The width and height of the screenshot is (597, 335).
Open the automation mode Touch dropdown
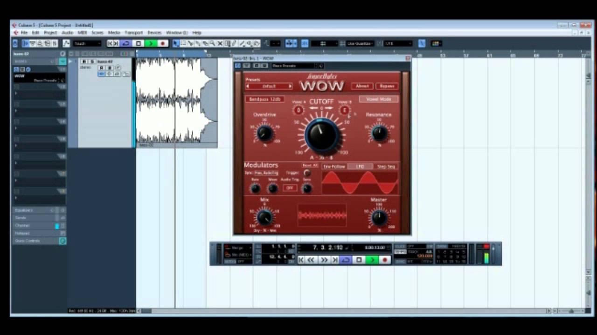point(87,43)
